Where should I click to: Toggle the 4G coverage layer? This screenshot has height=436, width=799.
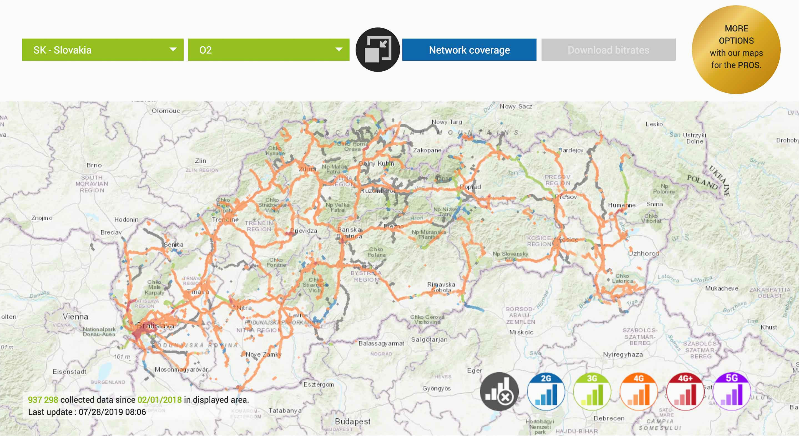point(639,392)
